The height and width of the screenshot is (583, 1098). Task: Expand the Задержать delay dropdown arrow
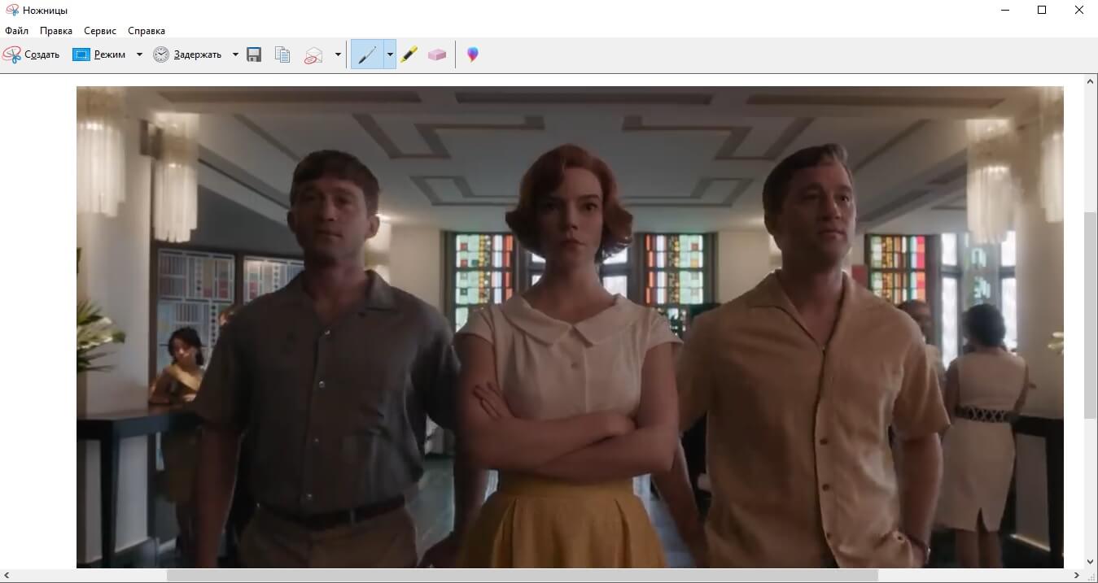pos(235,54)
